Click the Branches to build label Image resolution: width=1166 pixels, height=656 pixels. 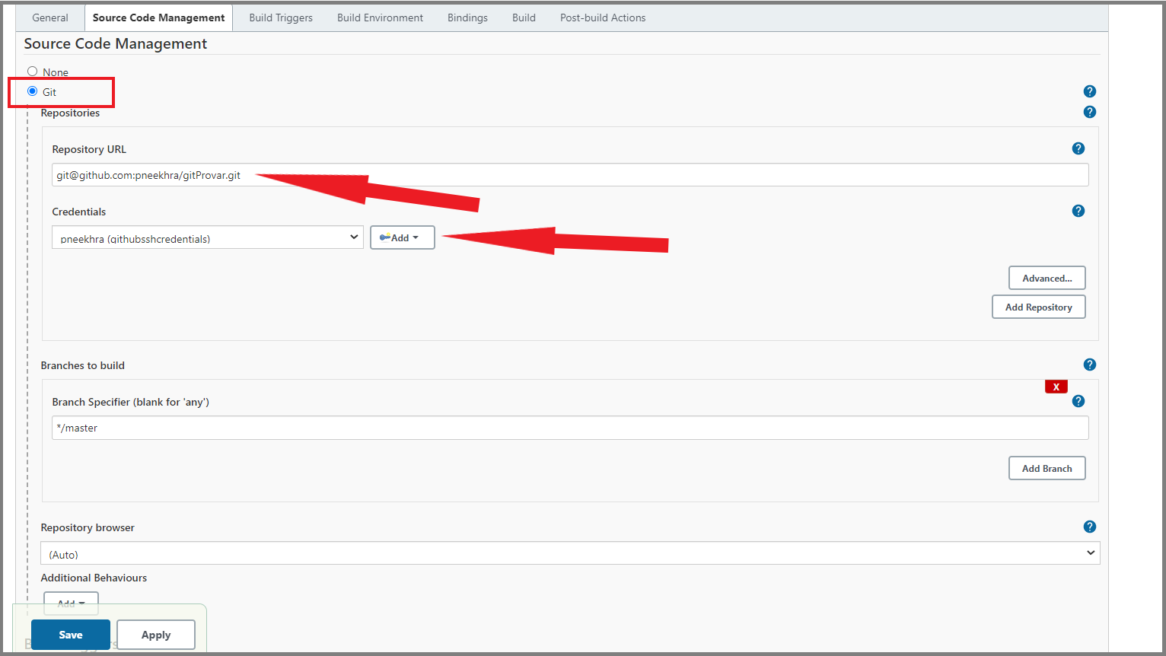(83, 365)
